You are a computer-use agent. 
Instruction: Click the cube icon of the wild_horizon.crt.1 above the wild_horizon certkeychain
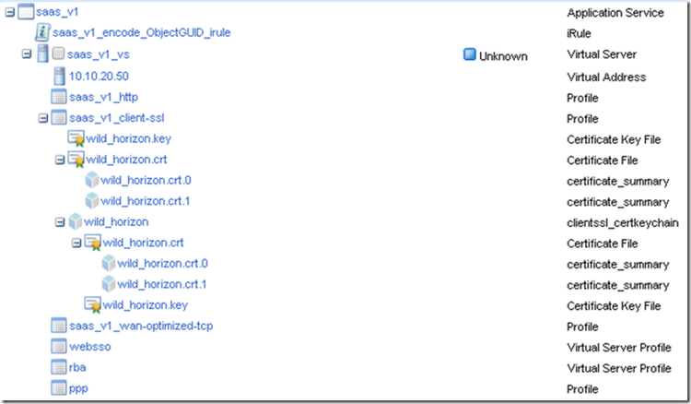click(x=91, y=201)
